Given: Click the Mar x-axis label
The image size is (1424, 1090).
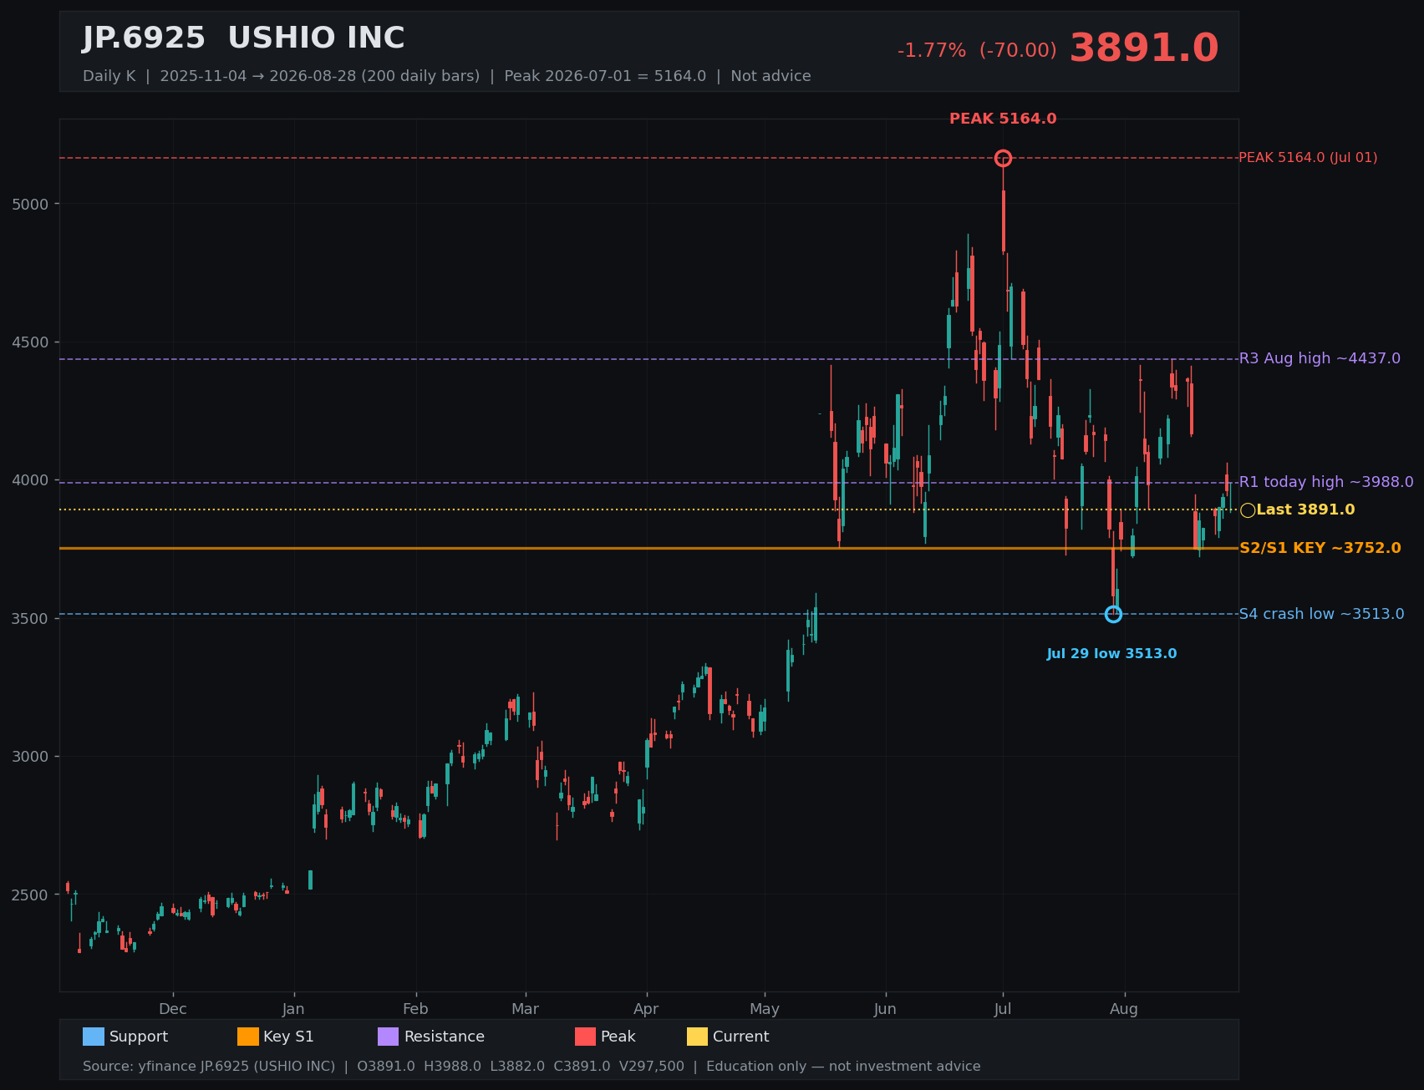Looking at the screenshot, I should [x=526, y=1009].
